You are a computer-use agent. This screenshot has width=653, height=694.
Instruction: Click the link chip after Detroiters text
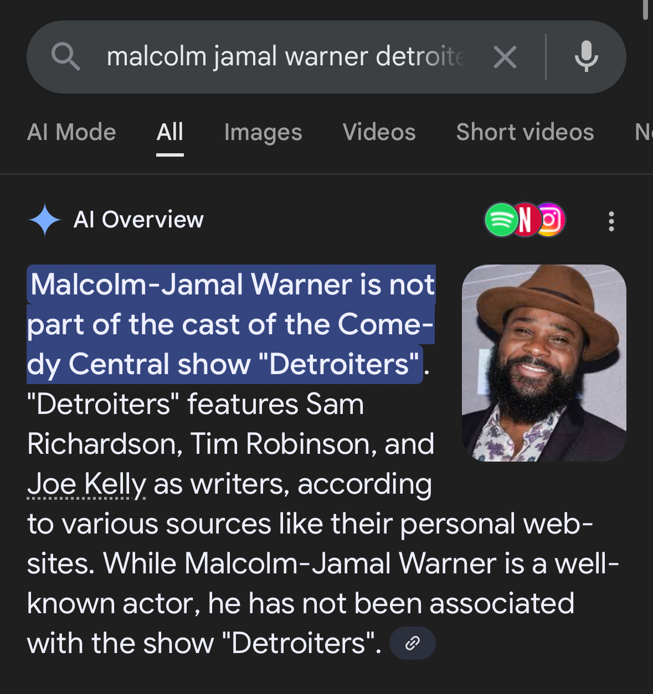pos(412,643)
